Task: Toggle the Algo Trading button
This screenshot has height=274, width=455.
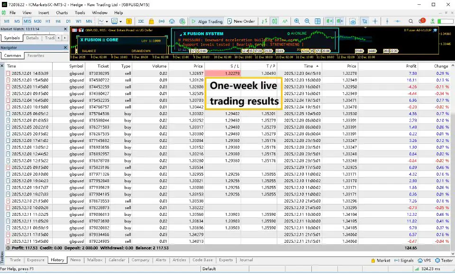Action: pyautogui.click(x=206, y=21)
